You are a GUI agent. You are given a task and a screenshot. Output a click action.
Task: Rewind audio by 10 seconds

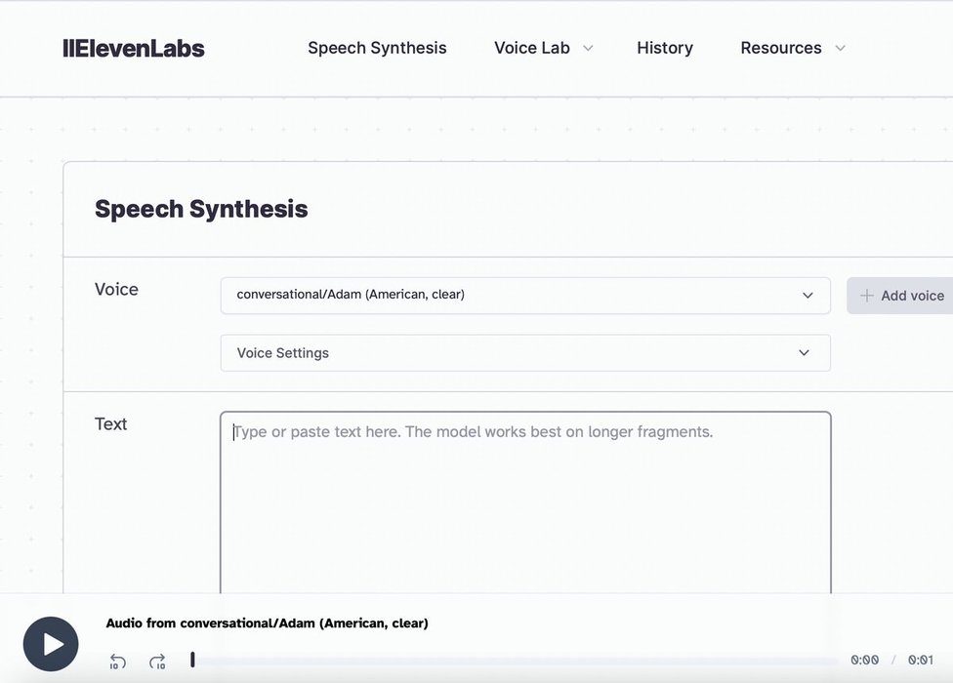tap(118, 662)
